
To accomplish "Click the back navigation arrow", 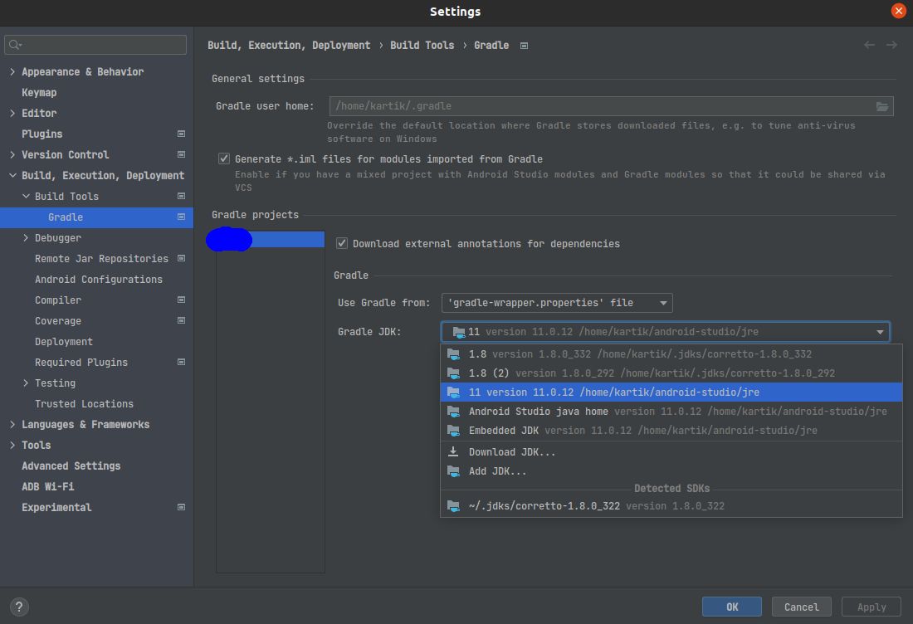I will [869, 45].
